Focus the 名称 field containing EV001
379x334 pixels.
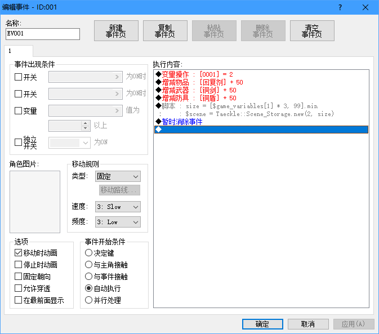click(x=43, y=34)
